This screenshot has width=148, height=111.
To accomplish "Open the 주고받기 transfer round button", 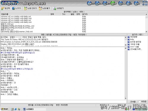I will coord(106,3).
